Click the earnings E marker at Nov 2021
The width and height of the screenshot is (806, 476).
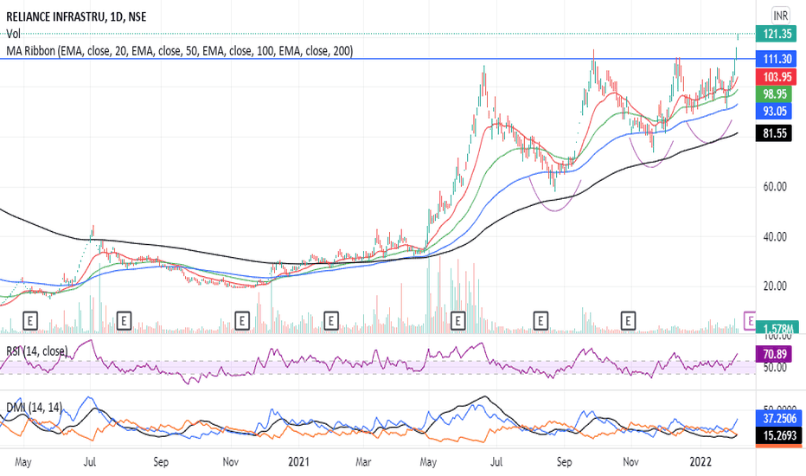(628, 321)
